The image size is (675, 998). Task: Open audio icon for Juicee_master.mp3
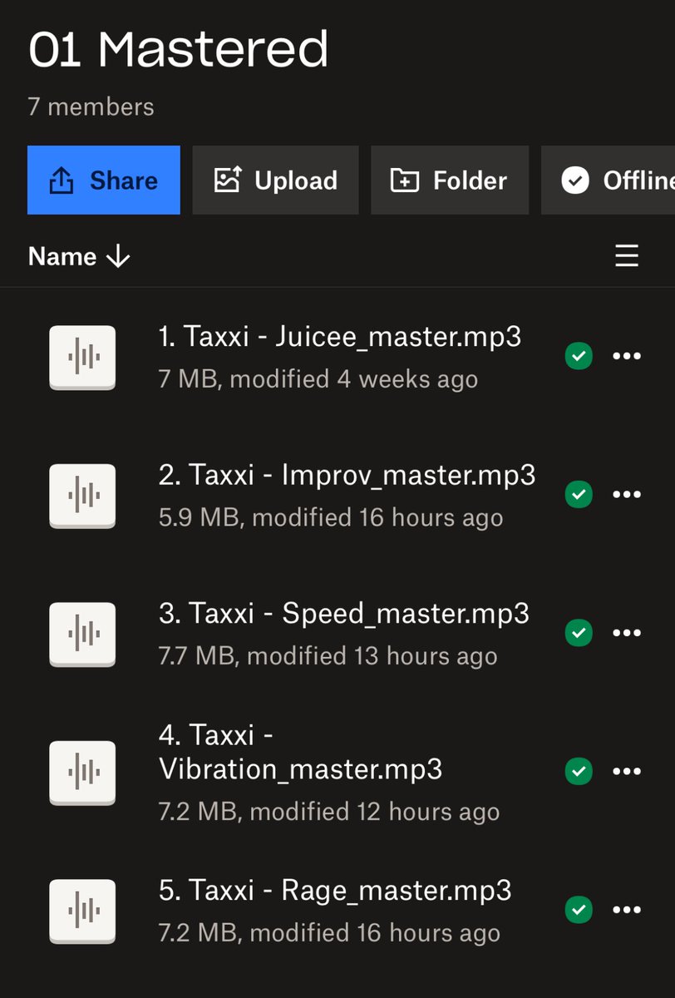82,358
